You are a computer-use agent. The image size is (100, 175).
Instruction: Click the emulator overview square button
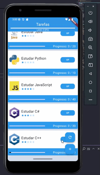[90, 91]
